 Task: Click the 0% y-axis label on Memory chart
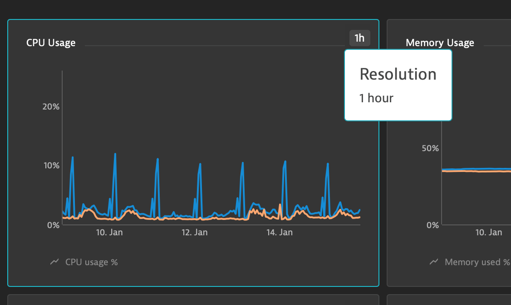click(432, 225)
